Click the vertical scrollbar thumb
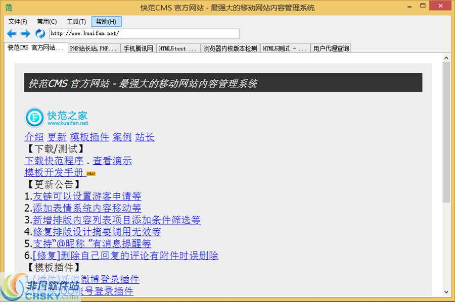The height and width of the screenshot is (302, 455). click(446, 132)
